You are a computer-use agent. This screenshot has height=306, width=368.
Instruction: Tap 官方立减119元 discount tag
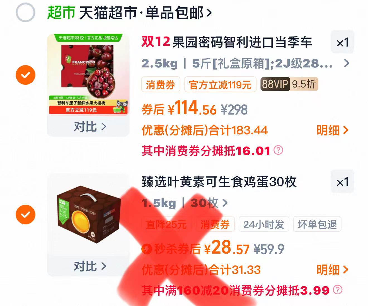[220, 84]
